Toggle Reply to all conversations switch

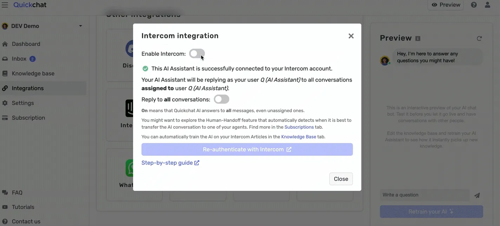click(x=222, y=99)
